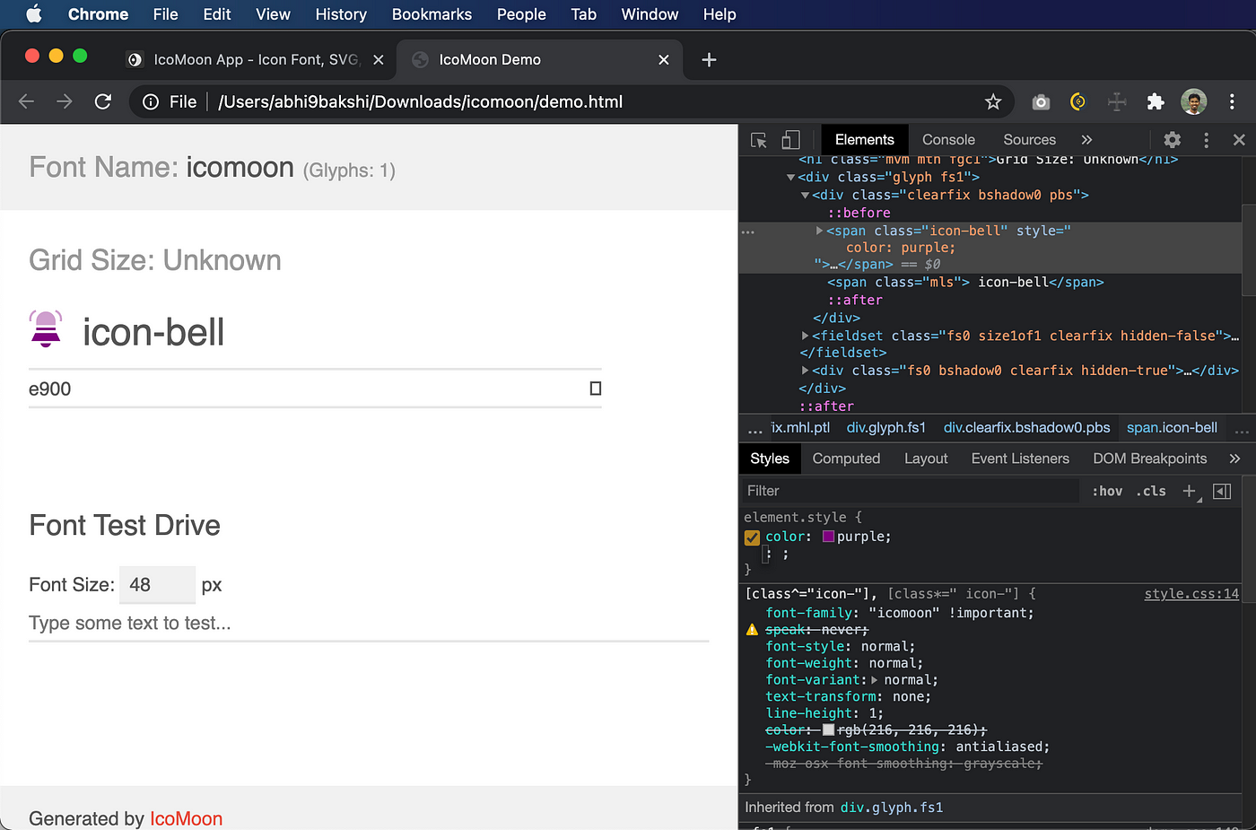Expand the span icon-bell node
The image size is (1256, 830).
(819, 231)
